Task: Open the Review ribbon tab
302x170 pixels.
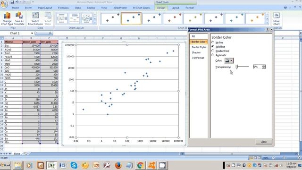Action: (91, 8)
